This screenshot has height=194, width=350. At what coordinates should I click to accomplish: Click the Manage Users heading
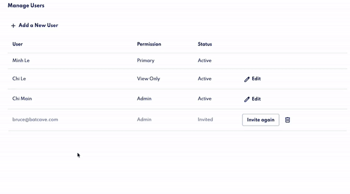pos(26,6)
